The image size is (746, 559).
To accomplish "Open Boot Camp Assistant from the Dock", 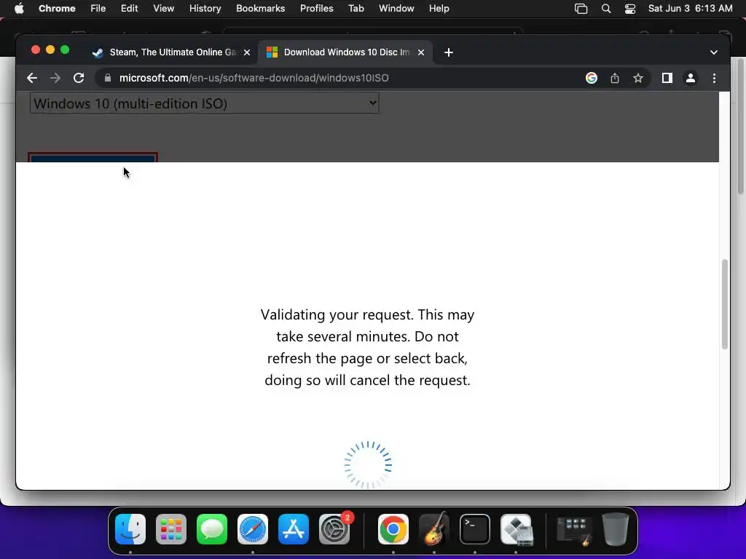I will 517,529.
